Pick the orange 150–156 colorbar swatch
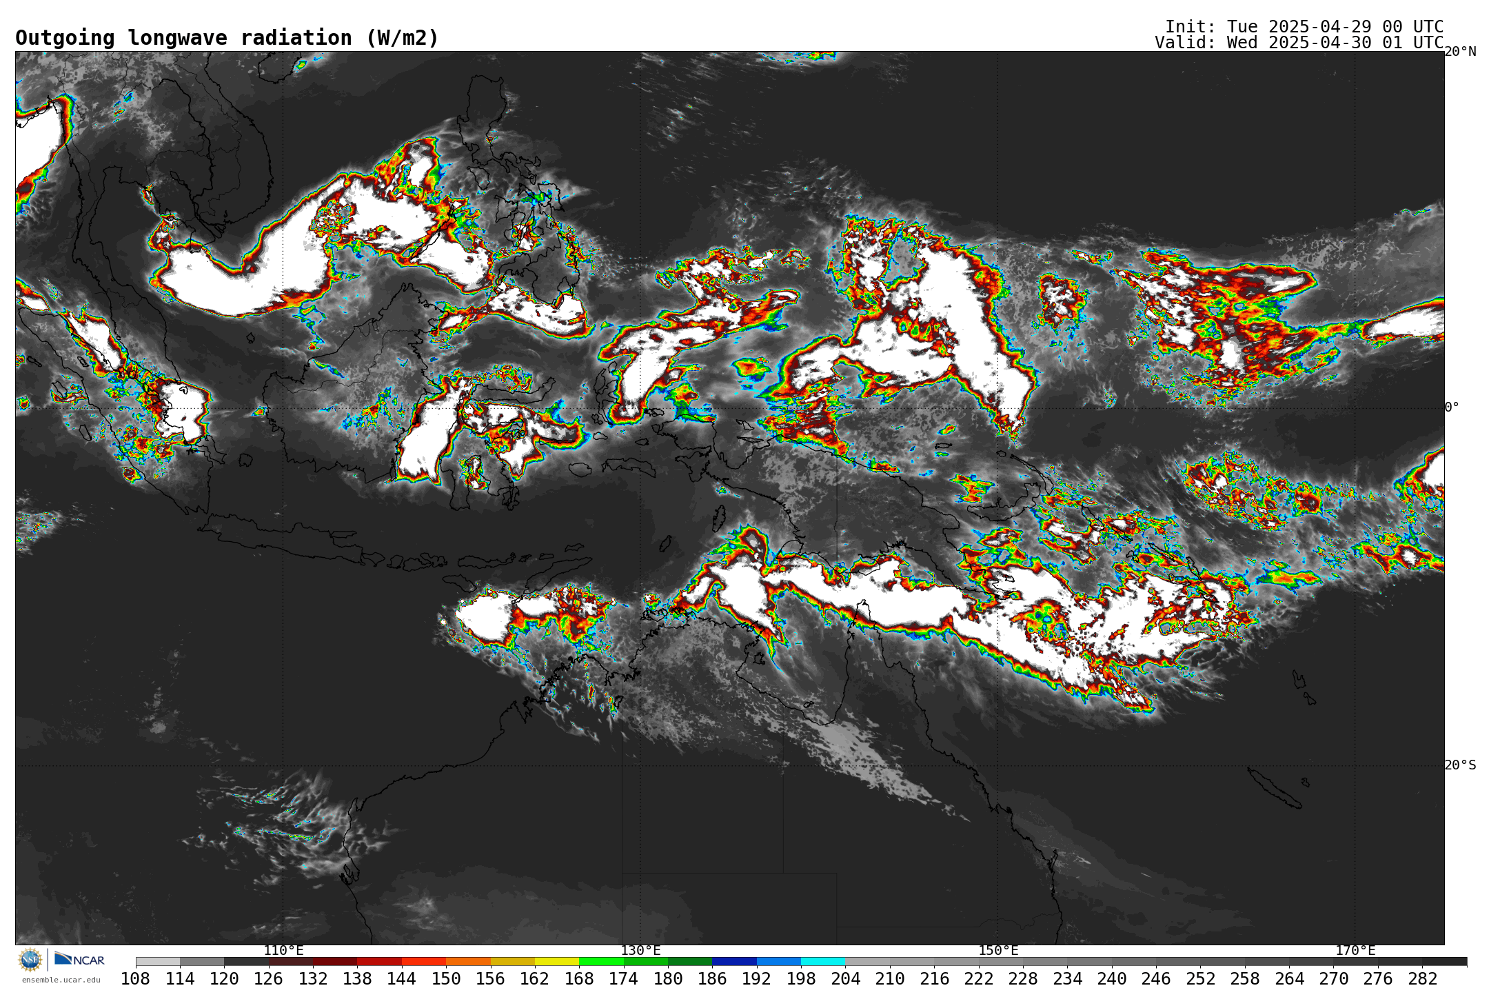This screenshot has width=1489, height=988. coord(468,961)
